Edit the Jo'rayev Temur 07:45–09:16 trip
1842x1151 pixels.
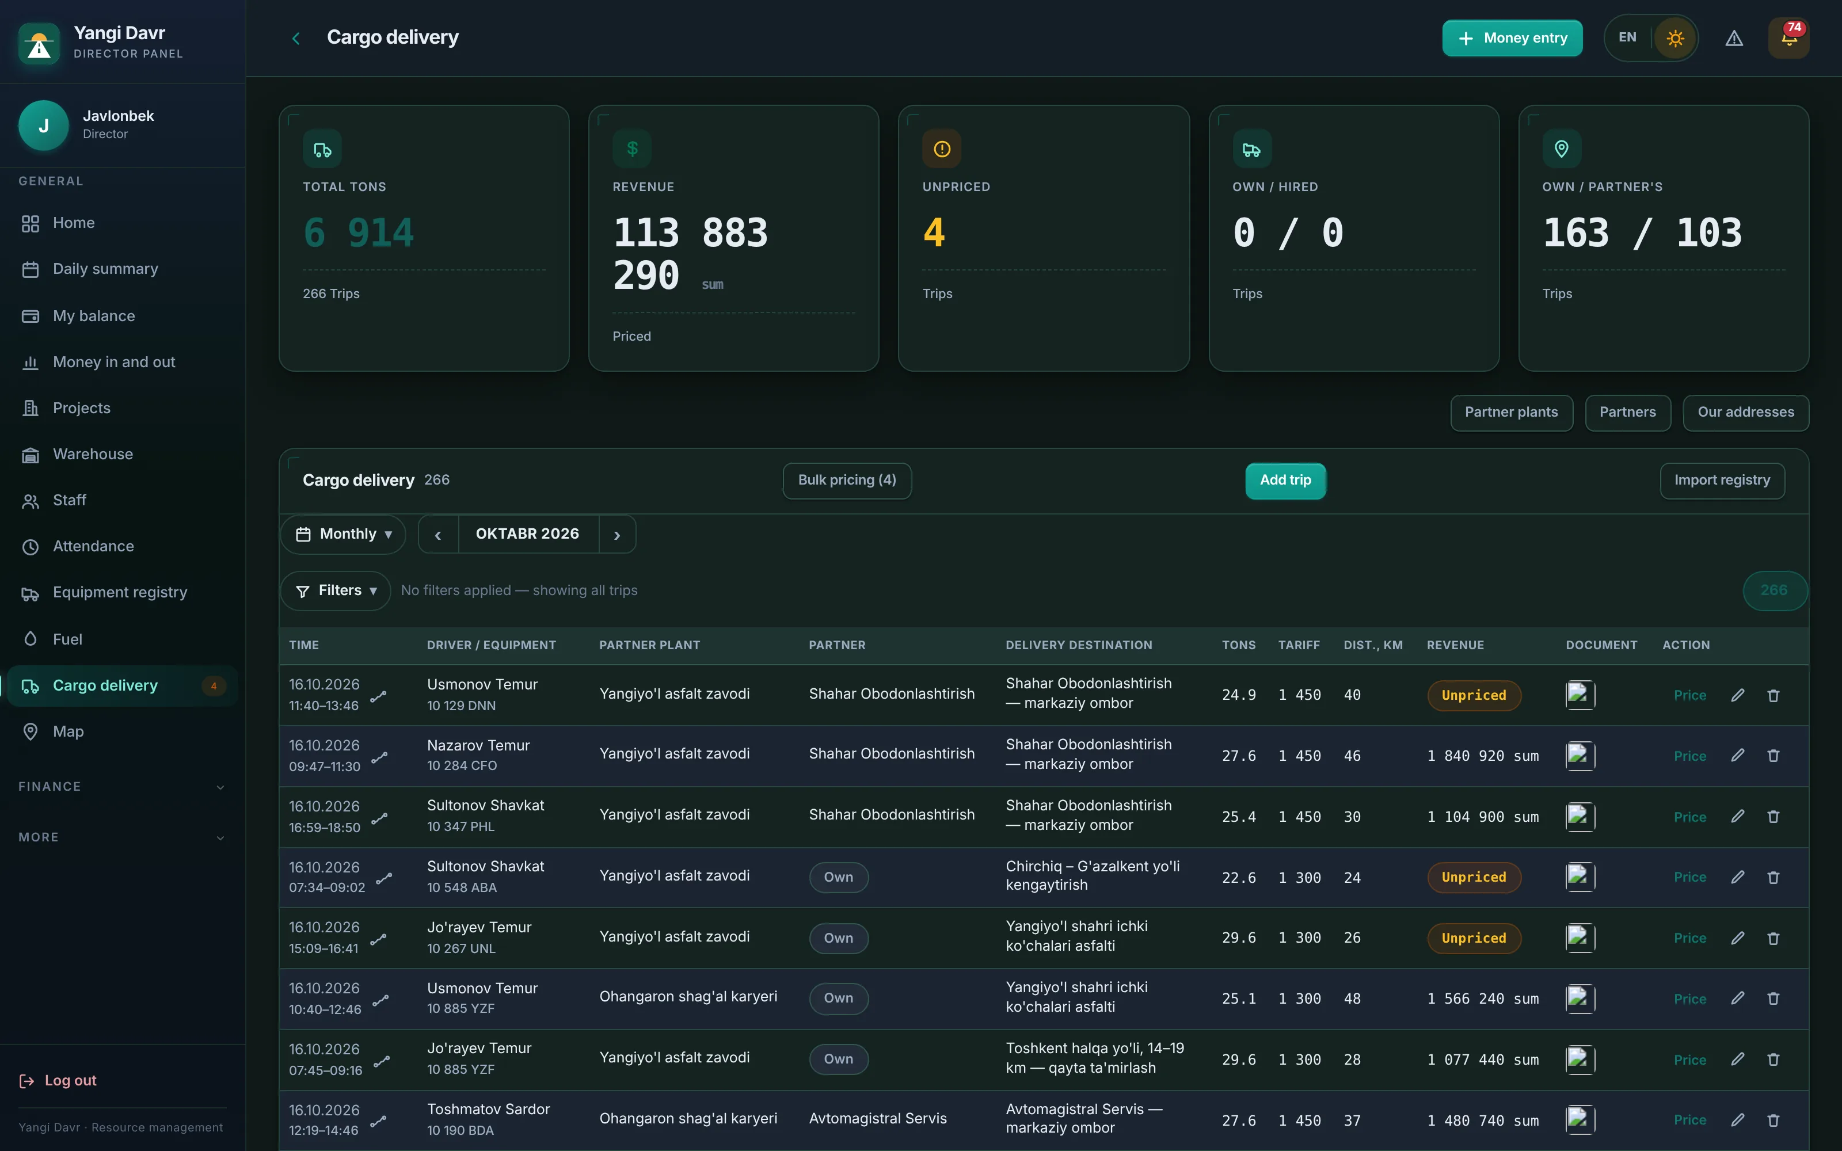(1738, 1059)
